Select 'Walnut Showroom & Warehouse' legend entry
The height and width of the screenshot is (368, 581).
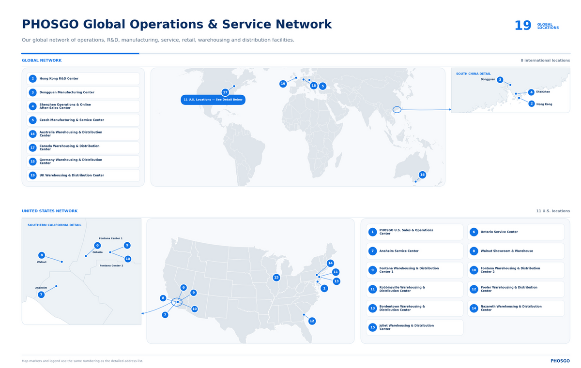(516, 251)
